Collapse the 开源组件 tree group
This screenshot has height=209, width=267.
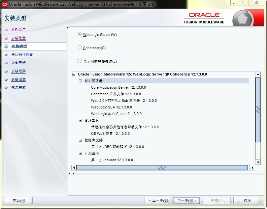tap(81, 153)
